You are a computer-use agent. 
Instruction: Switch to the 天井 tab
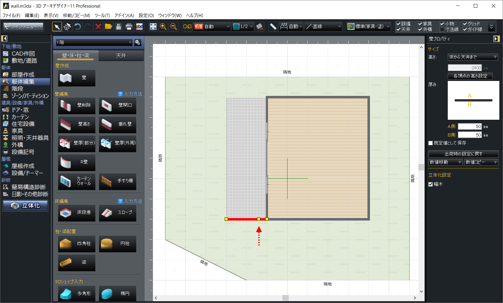click(121, 56)
